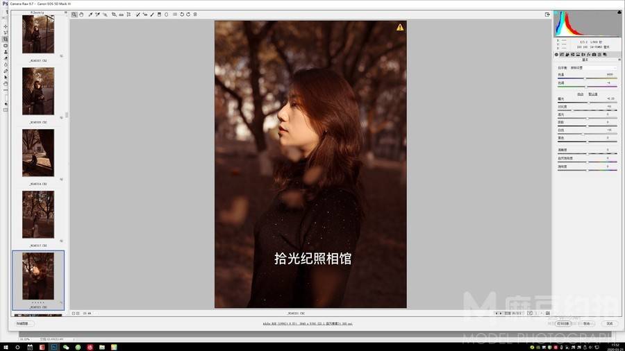Open File Explorer from the taskbar
Screen dimensions: 625x351
(102, 347)
